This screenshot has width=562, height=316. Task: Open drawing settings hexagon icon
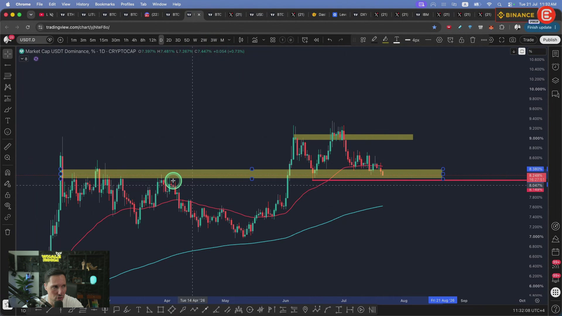tap(439, 40)
